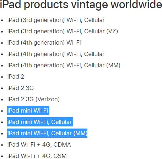
Task: Click '(Verizon)' in the iPad 2 3G line
Action: [48, 99]
